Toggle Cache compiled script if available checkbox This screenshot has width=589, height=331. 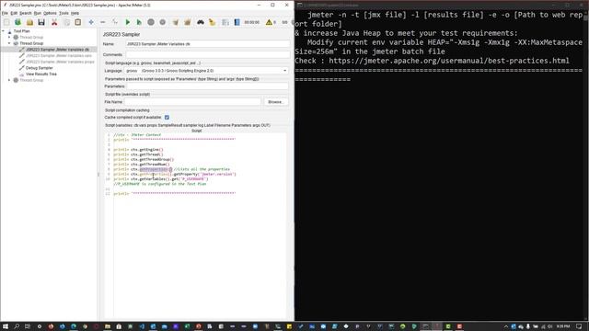(x=167, y=118)
